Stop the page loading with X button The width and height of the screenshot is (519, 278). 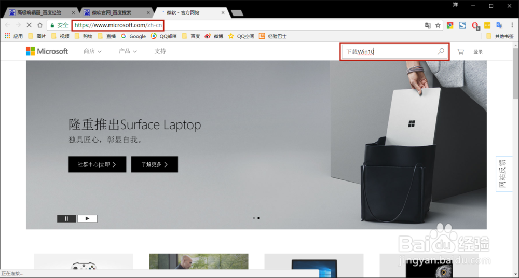click(x=29, y=25)
